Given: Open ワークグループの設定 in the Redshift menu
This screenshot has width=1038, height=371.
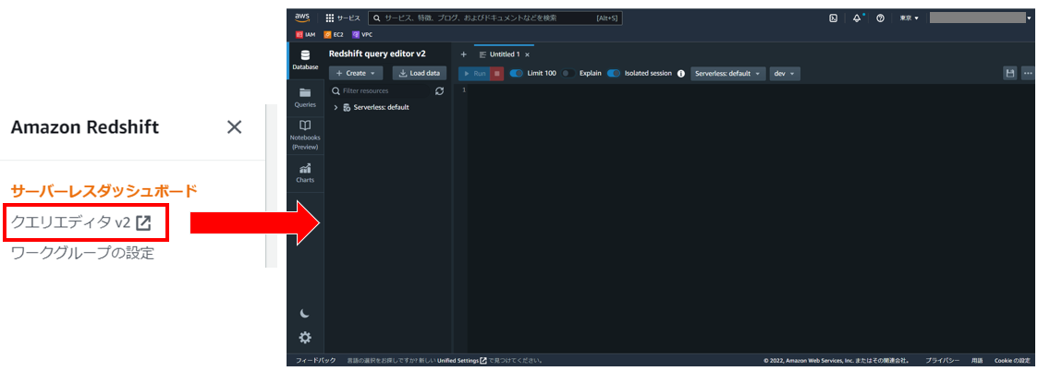Looking at the screenshot, I should click(x=83, y=253).
